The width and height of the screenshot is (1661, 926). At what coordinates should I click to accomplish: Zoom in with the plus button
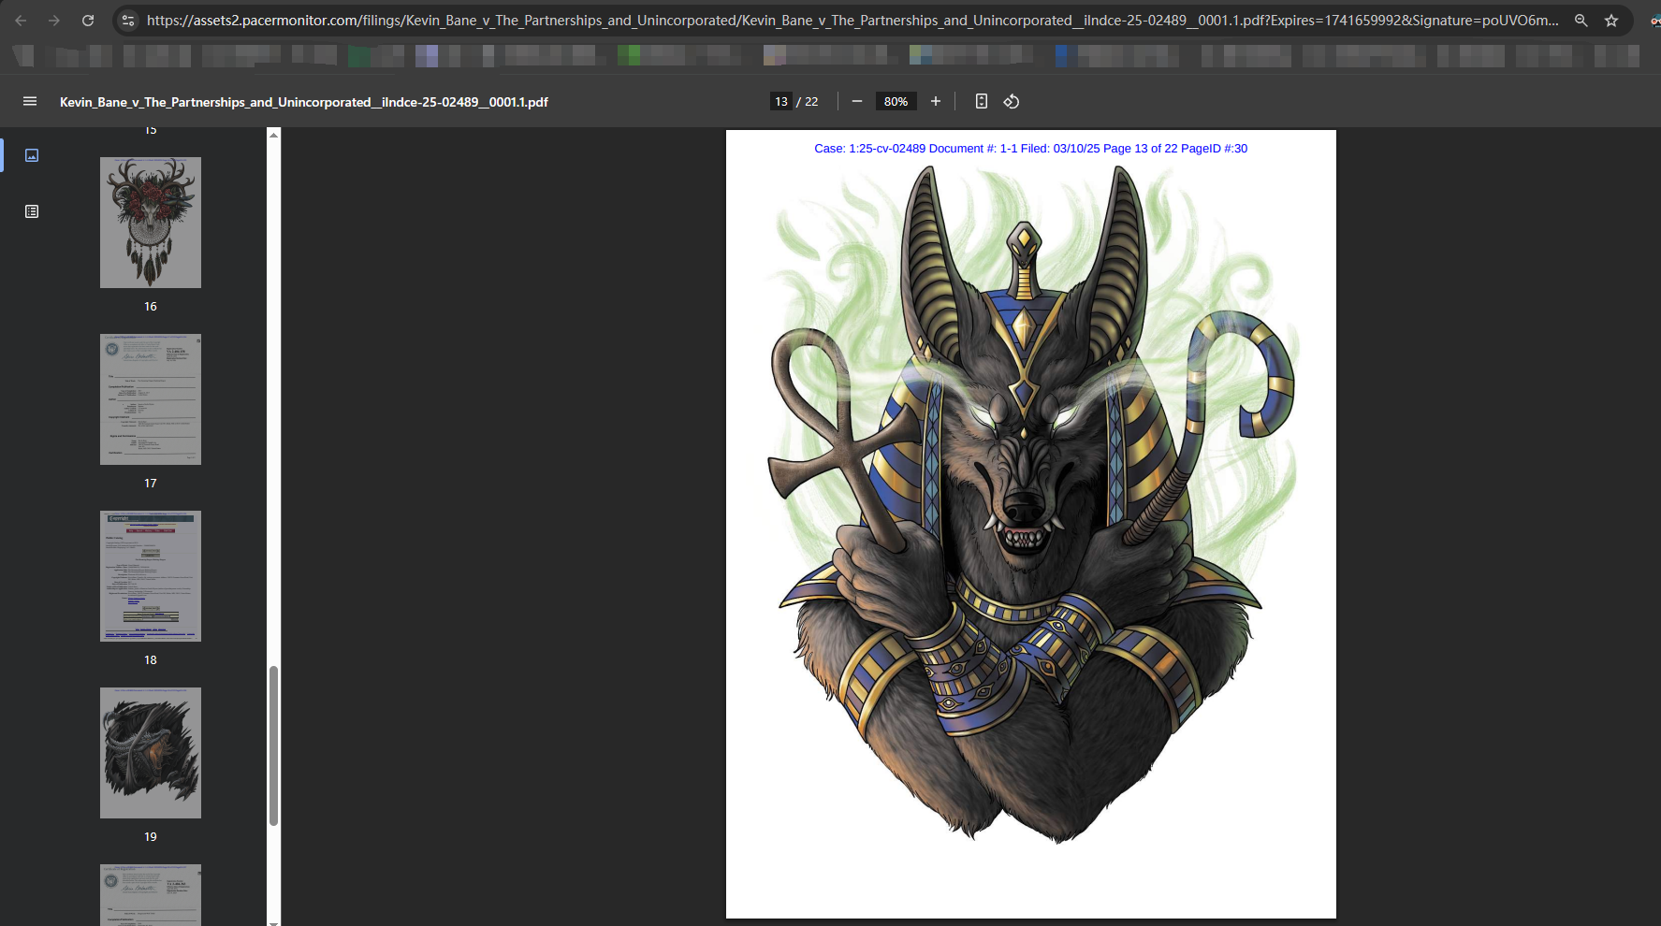[935, 101]
